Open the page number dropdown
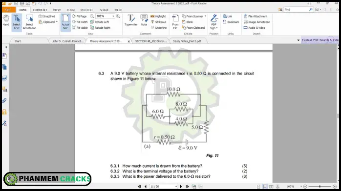341x191 pixels. click(176, 187)
